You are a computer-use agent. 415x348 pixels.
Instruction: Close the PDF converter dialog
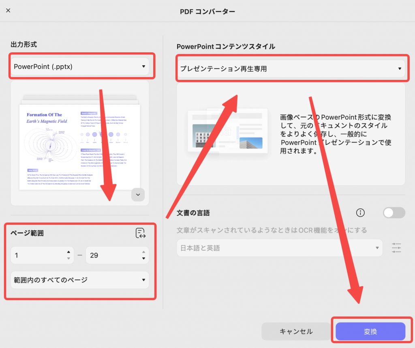tap(8, 10)
